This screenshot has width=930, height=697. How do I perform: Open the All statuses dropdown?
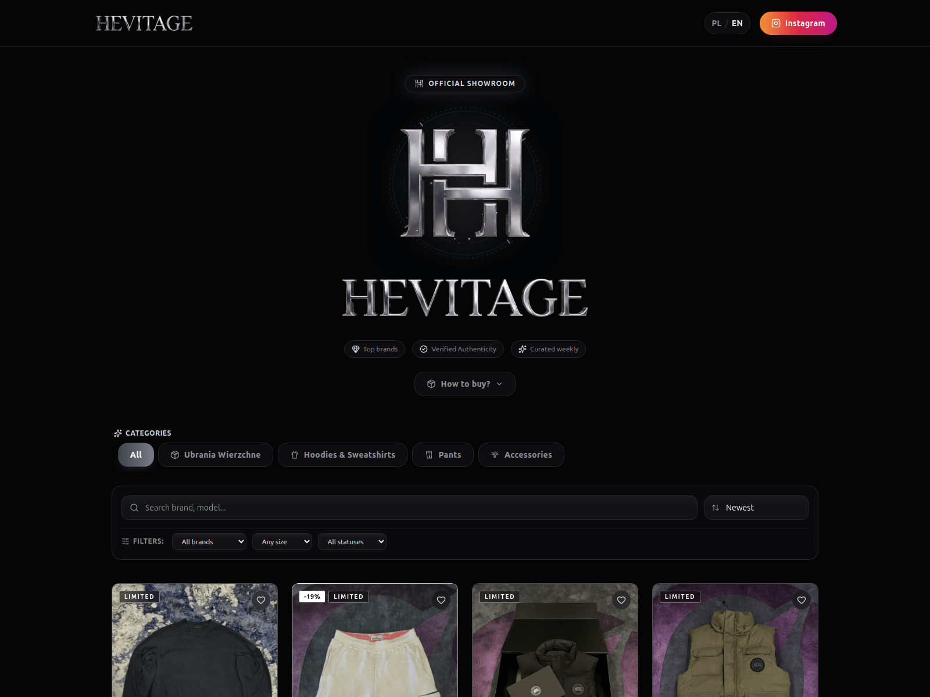(352, 541)
